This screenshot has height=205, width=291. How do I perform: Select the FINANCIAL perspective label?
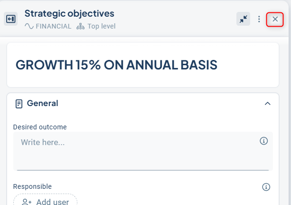click(53, 26)
